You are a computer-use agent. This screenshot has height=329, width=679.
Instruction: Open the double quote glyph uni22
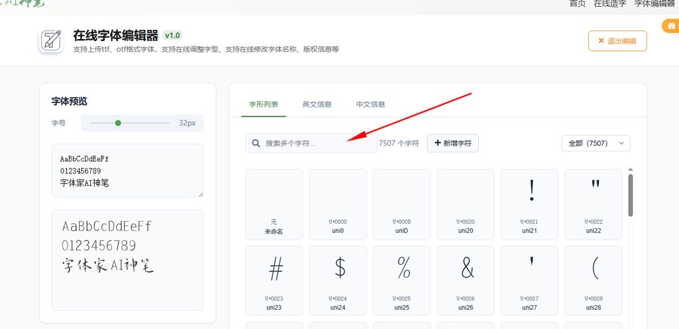point(593,204)
